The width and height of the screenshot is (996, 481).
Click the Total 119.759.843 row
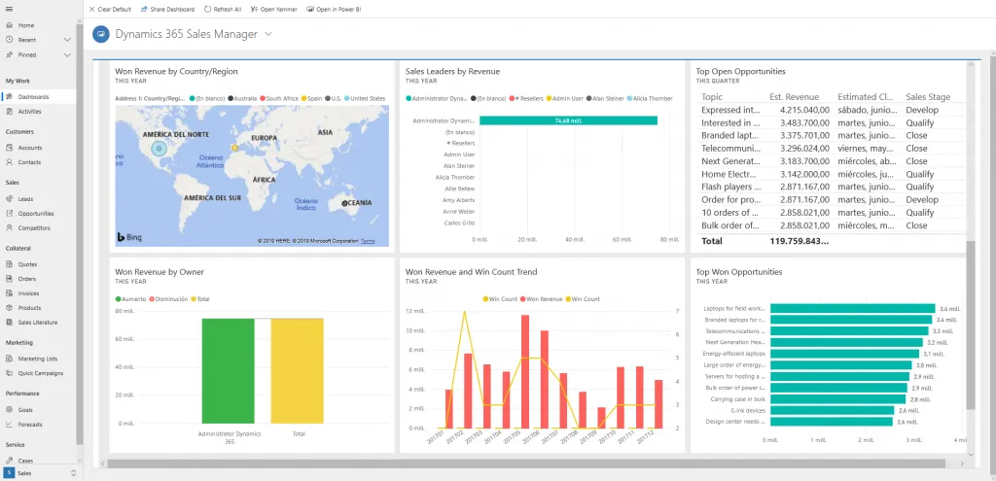pos(832,241)
